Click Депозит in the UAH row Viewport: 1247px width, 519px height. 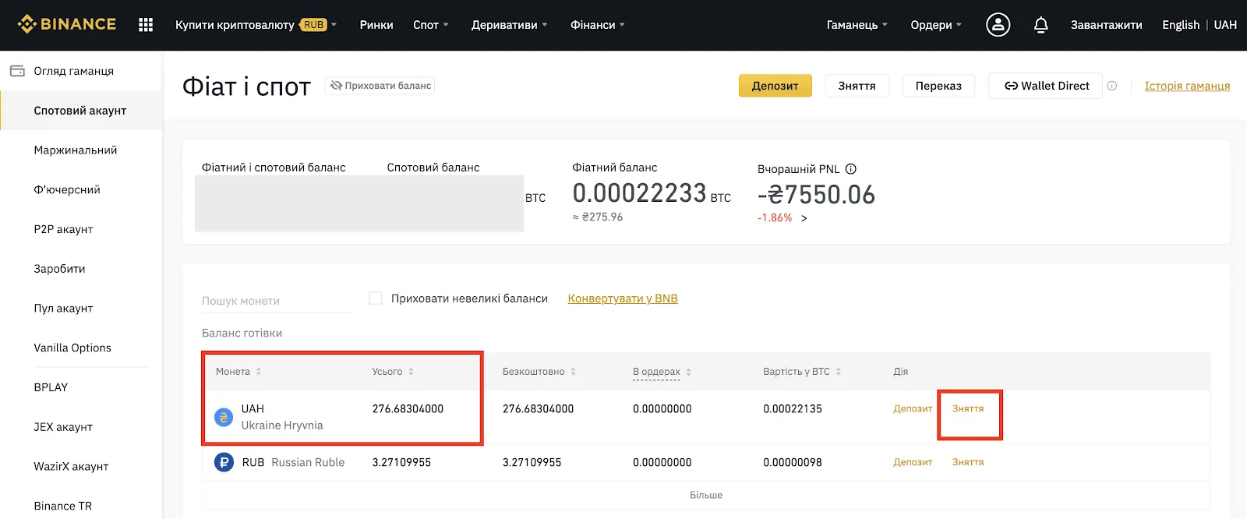[913, 408]
